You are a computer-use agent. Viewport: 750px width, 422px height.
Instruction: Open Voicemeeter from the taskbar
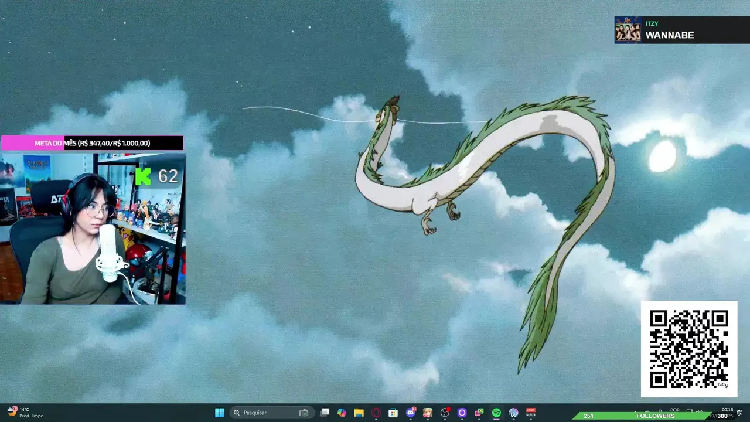530,413
